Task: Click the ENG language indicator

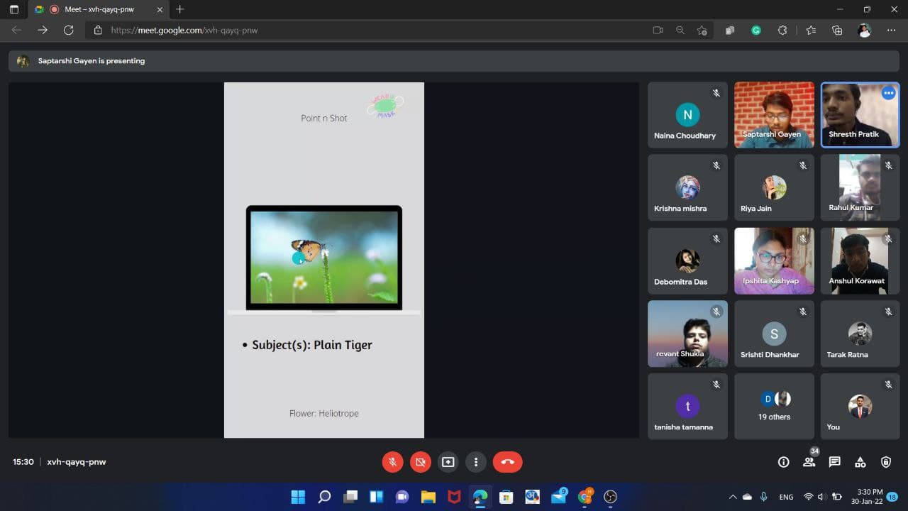Action: [x=786, y=497]
